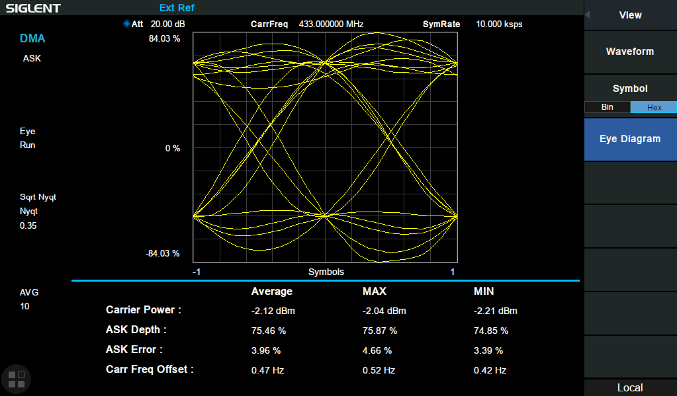Screen dimensions: 677x396
Task: Click the View menu header
Action: pos(630,15)
